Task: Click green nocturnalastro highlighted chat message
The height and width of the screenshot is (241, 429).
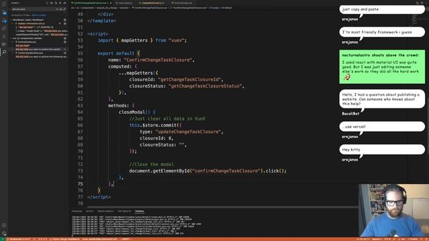Action: pyautogui.click(x=382, y=67)
